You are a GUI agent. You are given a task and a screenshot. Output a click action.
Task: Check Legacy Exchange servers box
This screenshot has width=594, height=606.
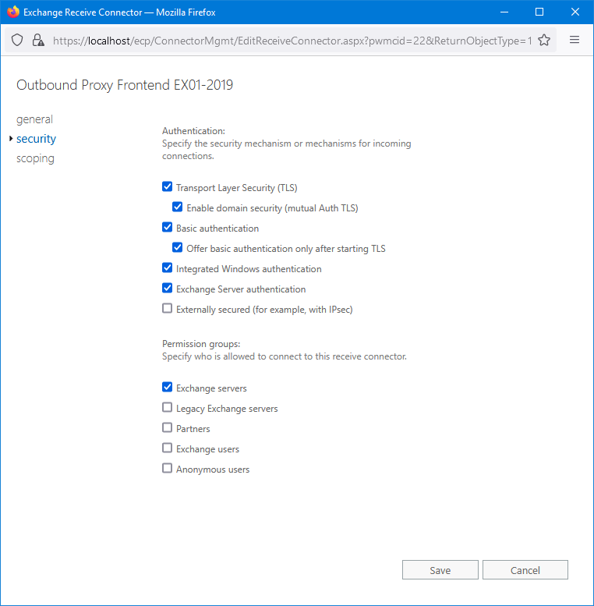[167, 408]
